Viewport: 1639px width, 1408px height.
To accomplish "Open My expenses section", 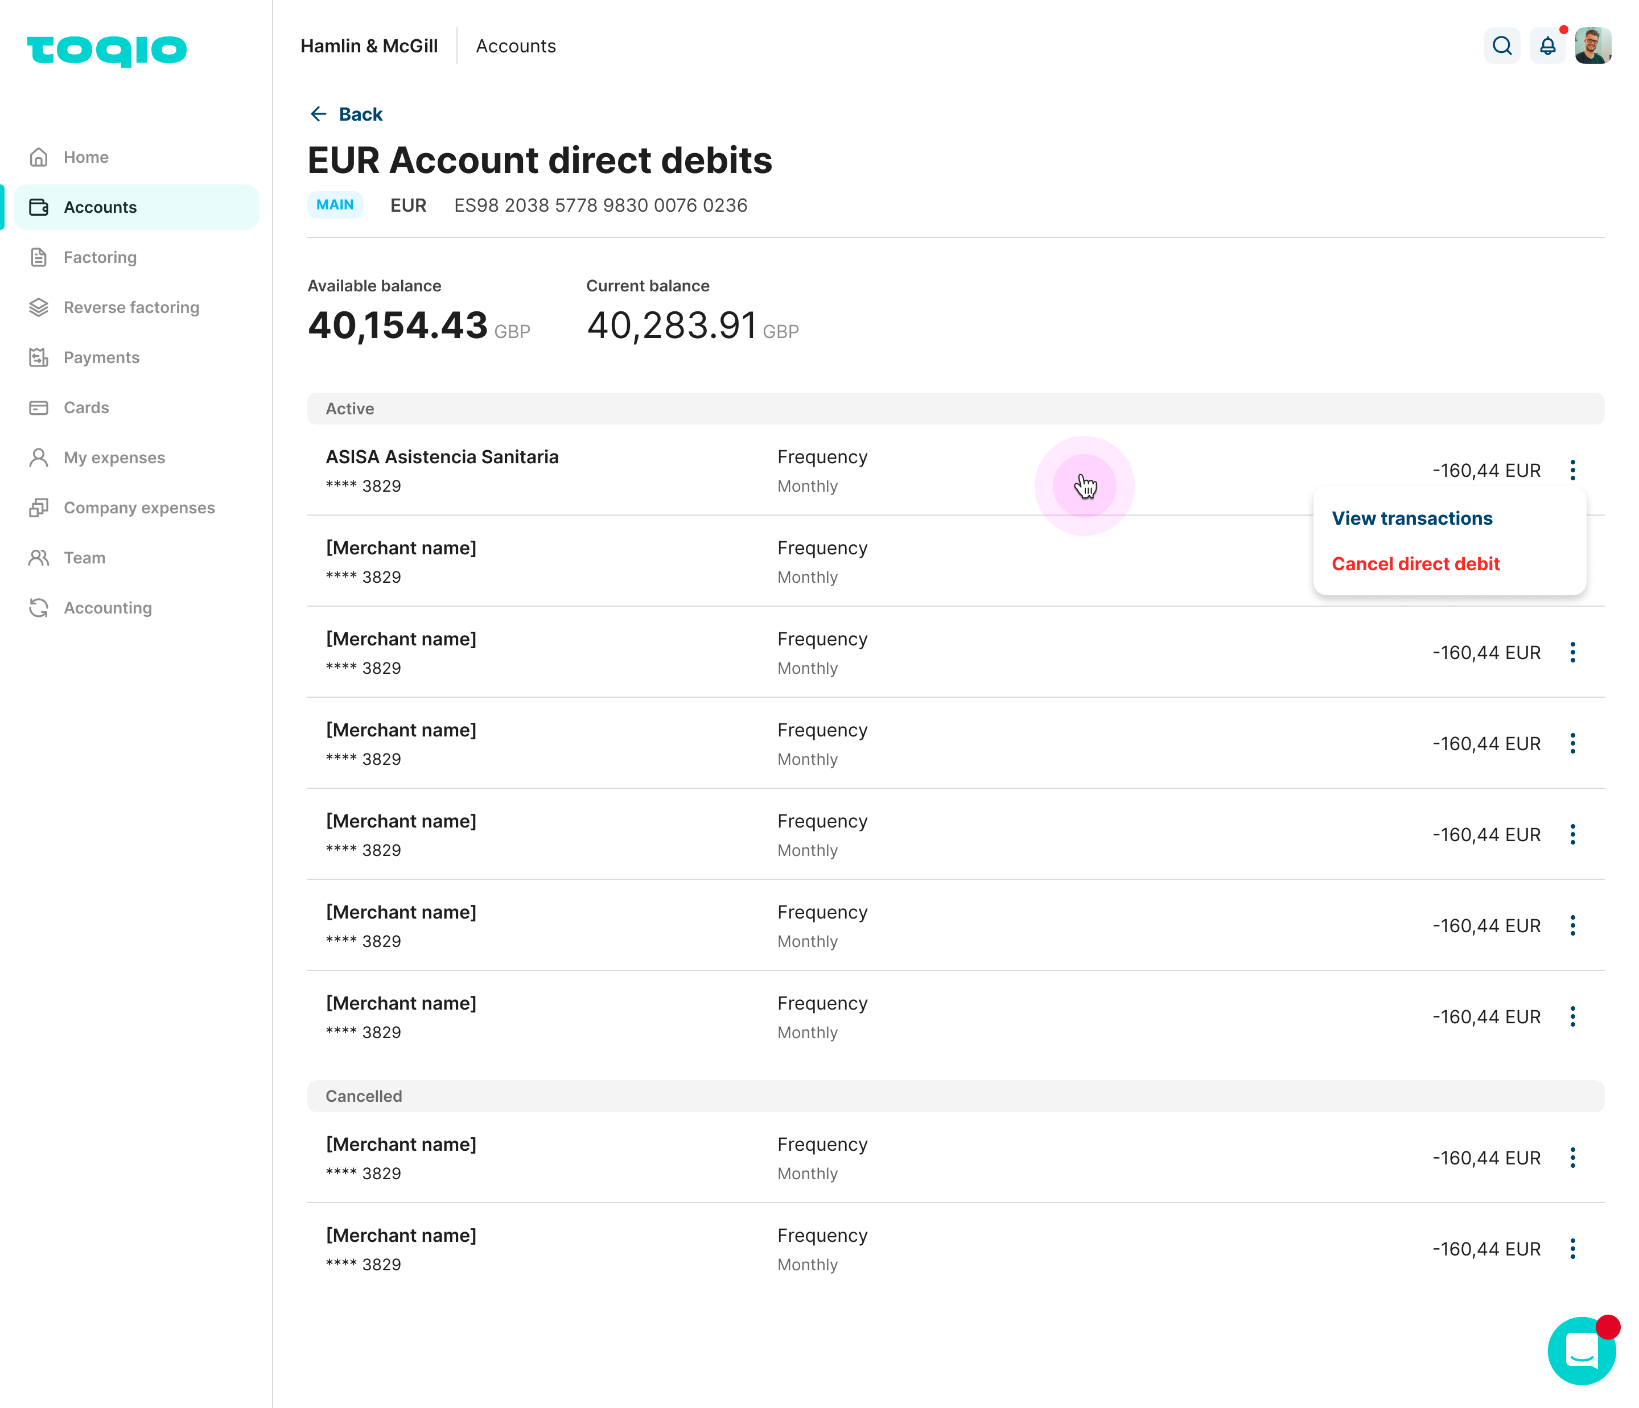I will click(114, 457).
